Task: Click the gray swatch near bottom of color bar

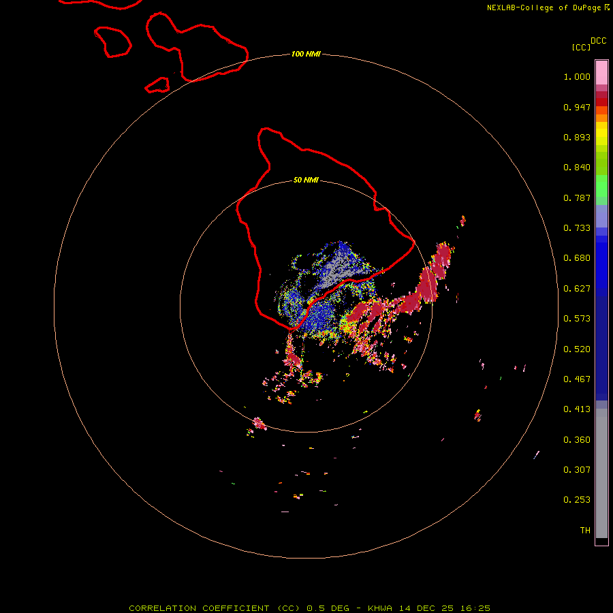Action: (601, 477)
